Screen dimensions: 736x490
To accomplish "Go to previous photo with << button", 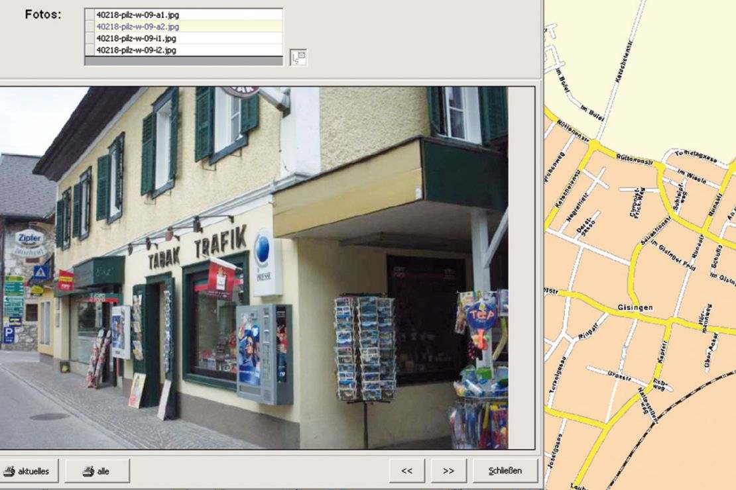I will (x=407, y=471).
